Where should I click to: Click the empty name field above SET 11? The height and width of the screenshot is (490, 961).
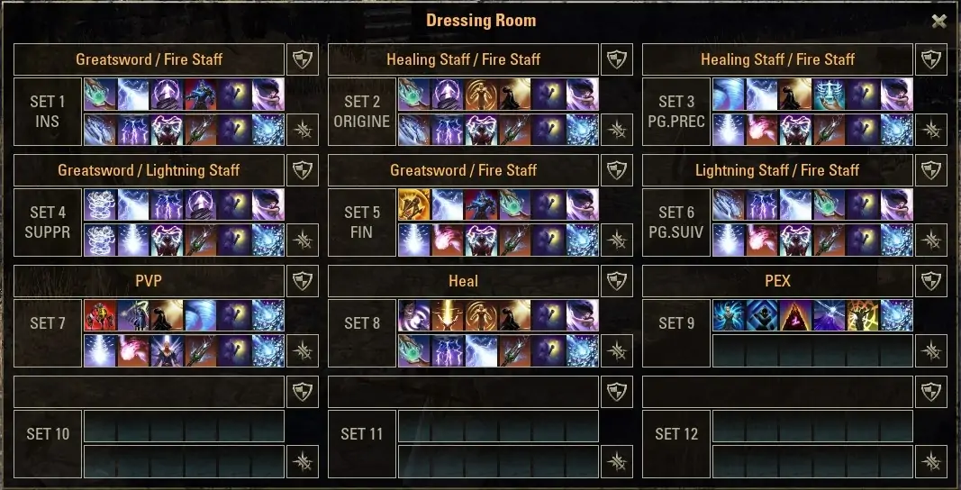pos(463,391)
